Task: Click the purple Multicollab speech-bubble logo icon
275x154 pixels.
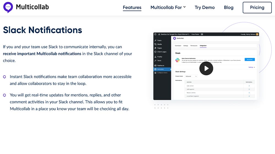Action: point(8,7)
